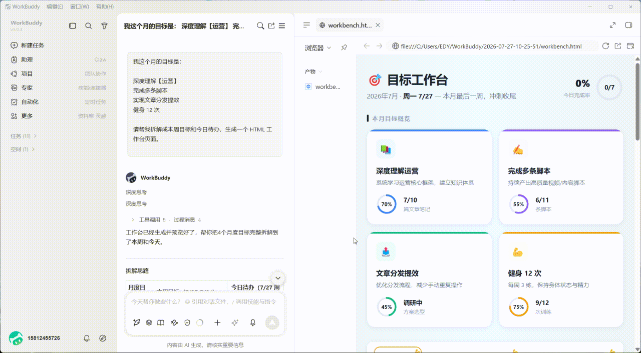The width and height of the screenshot is (641, 353).
Task: Open the sidebar filter funnel icon
Action: (104, 25)
